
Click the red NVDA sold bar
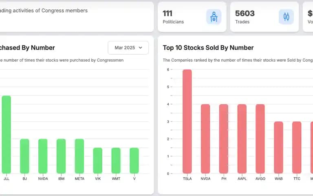pos(205,139)
